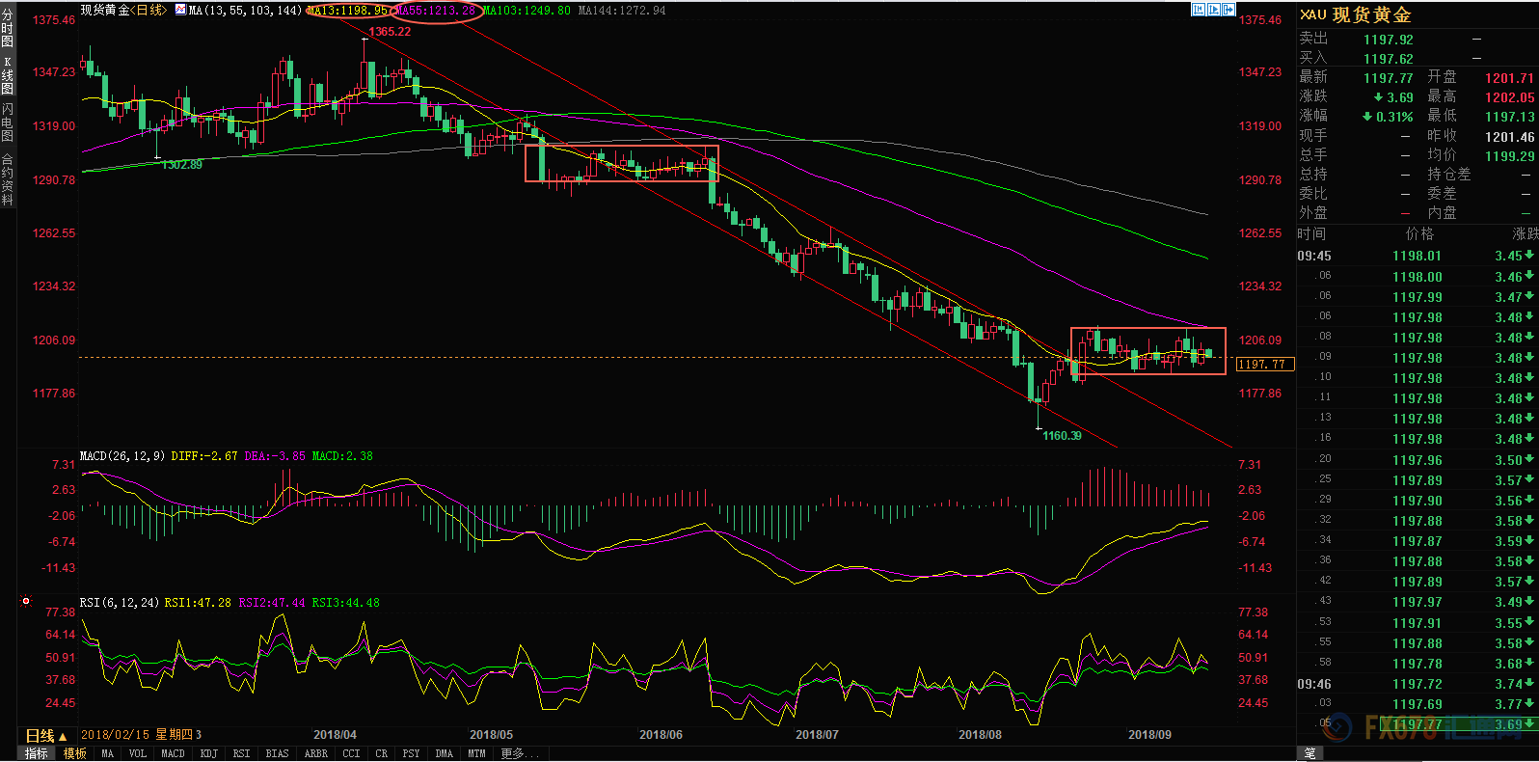The width and height of the screenshot is (1539, 762).
Task: Switch the indicator to RSI
Action: pyautogui.click(x=241, y=753)
